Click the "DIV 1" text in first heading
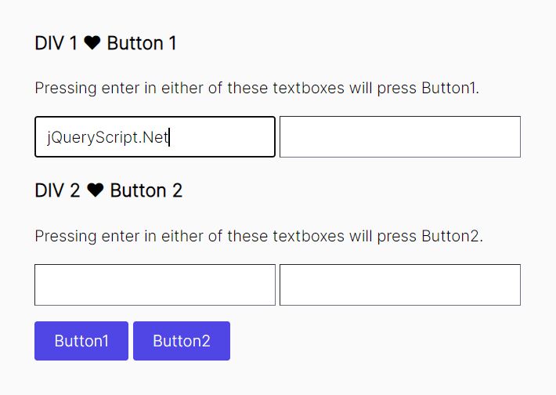The height and width of the screenshot is (395, 556). [56, 44]
